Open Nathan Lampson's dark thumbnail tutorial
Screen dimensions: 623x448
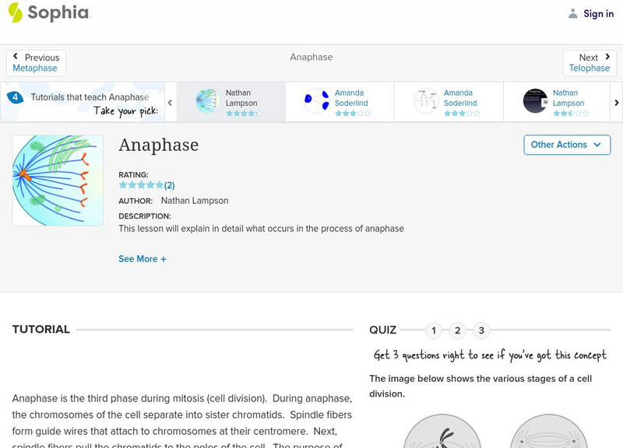tap(535, 101)
